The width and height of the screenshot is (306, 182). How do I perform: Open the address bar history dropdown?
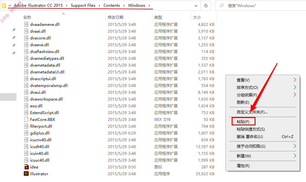pyautogui.click(x=196, y=5)
